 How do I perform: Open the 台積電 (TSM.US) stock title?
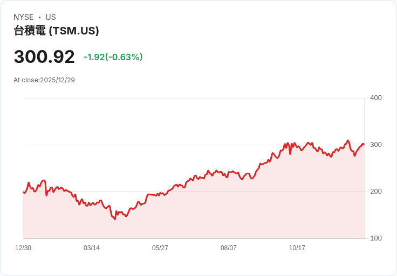tap(56, 31)
